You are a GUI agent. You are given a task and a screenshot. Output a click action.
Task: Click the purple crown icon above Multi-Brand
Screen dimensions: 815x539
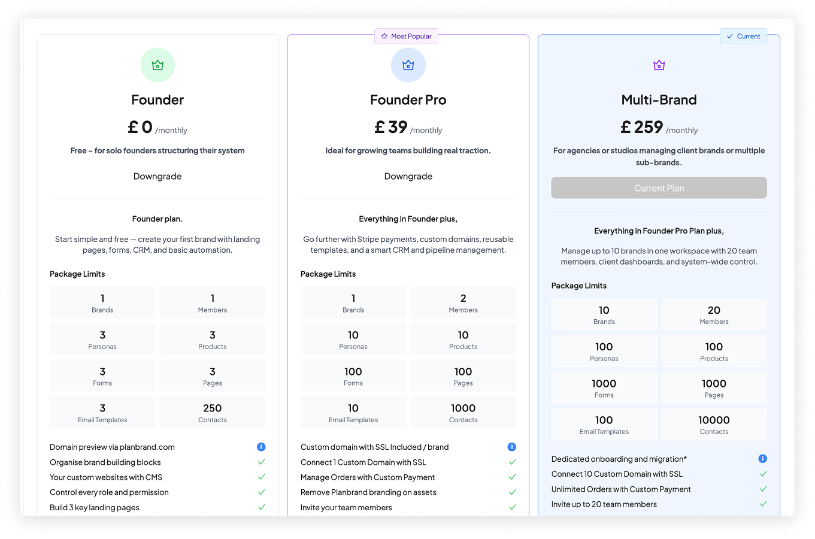coord(659,65)
